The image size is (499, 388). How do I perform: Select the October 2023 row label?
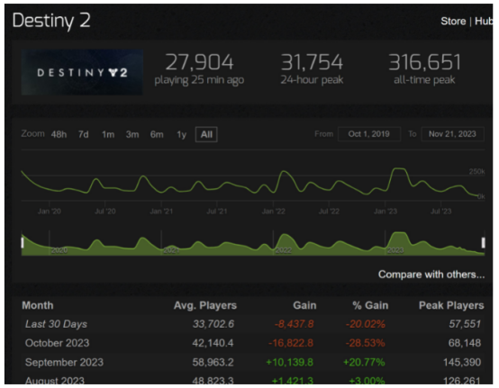58,343
